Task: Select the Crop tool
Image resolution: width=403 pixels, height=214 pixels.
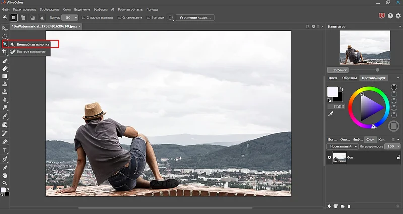Action: click(5, 52)
